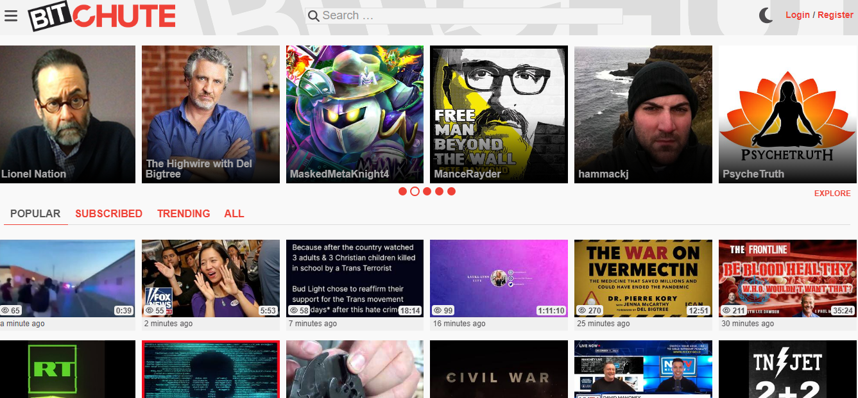
Task: Open the David Mahoney live news video
Action: [x=643, y=369]
